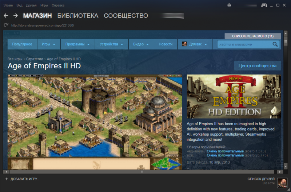Open the Видео dropdown menu
This screenshot has width=291, height=192.
[141, 44]
